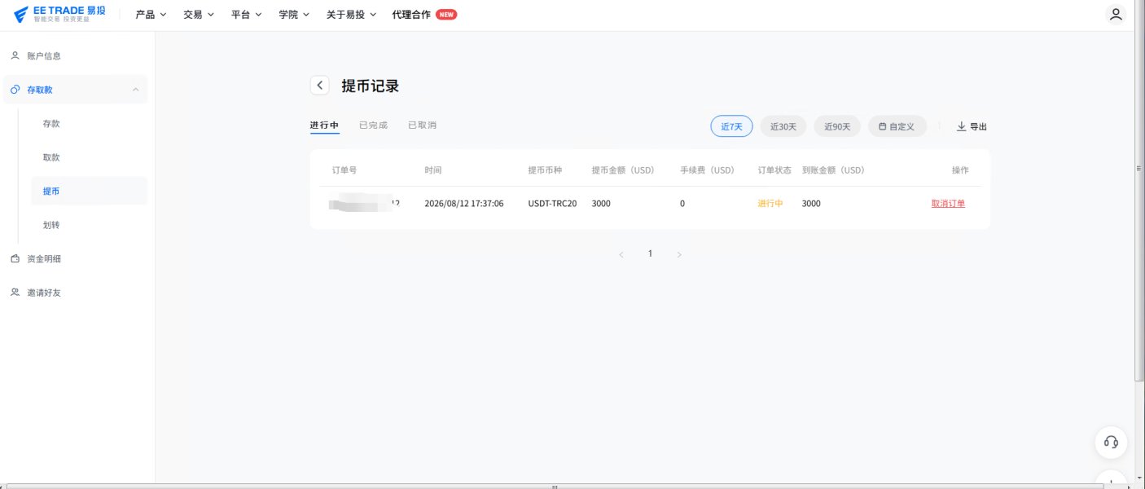
Task: Click the 账户信息 person icon
Action: [15, 56]
